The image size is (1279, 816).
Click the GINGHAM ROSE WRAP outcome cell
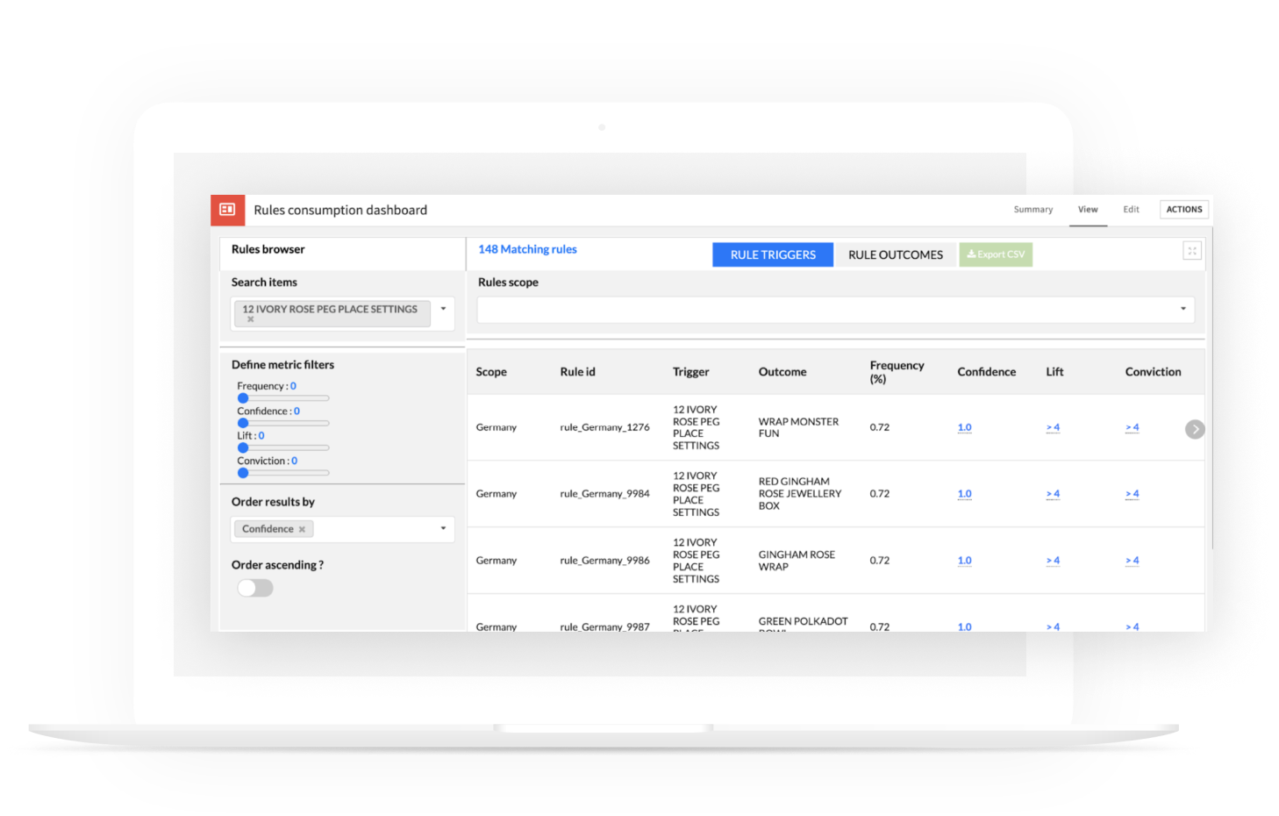(797, 561)
